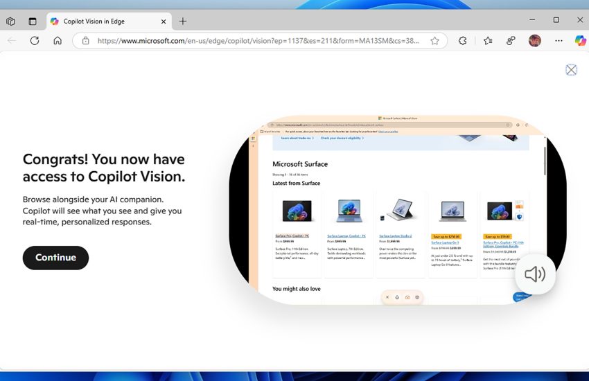Add this page to favorites star

(x=434, y=41)
